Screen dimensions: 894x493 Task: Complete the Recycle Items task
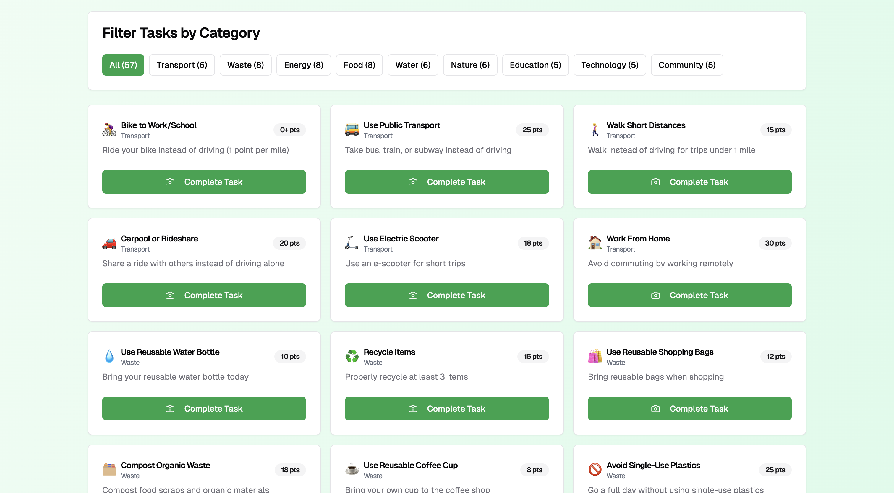[x=447, y=409]
